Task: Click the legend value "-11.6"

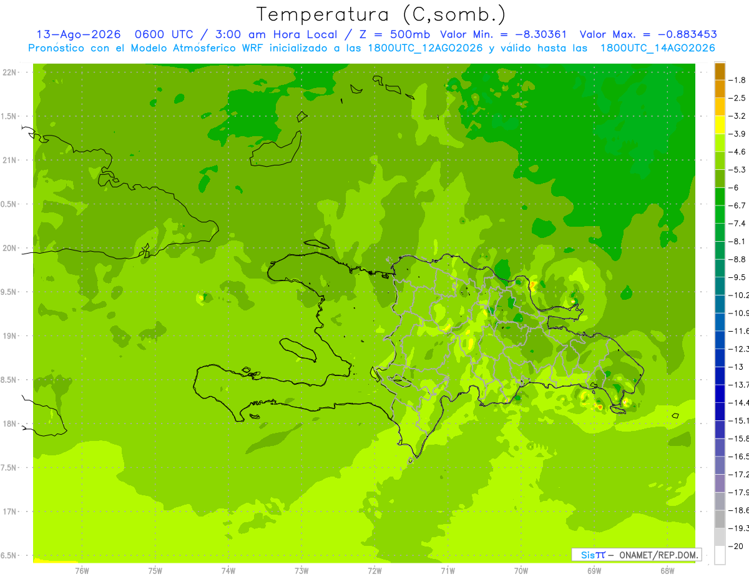Action: tap(740, 331)
